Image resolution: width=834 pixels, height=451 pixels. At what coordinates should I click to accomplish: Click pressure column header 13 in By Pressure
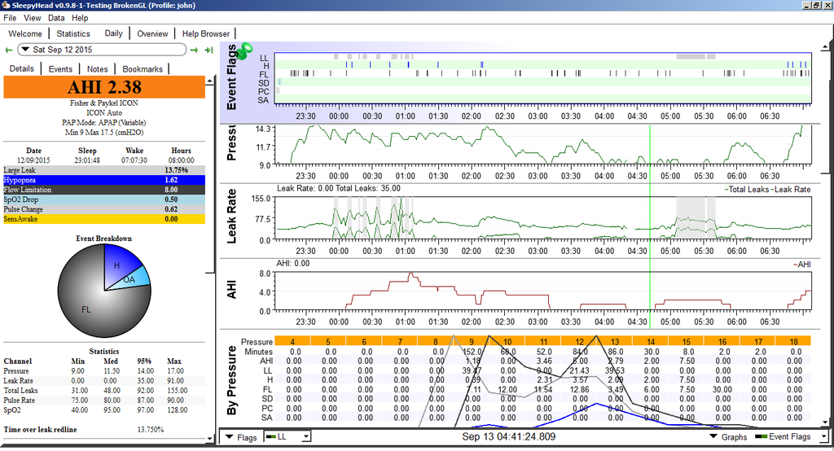point(615,341)
